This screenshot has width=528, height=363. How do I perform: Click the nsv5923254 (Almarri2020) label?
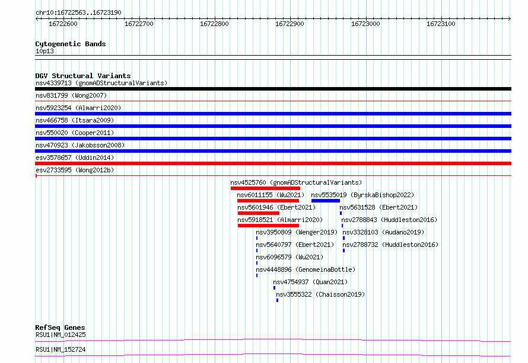pyautogui.click(x=78, y=108)
